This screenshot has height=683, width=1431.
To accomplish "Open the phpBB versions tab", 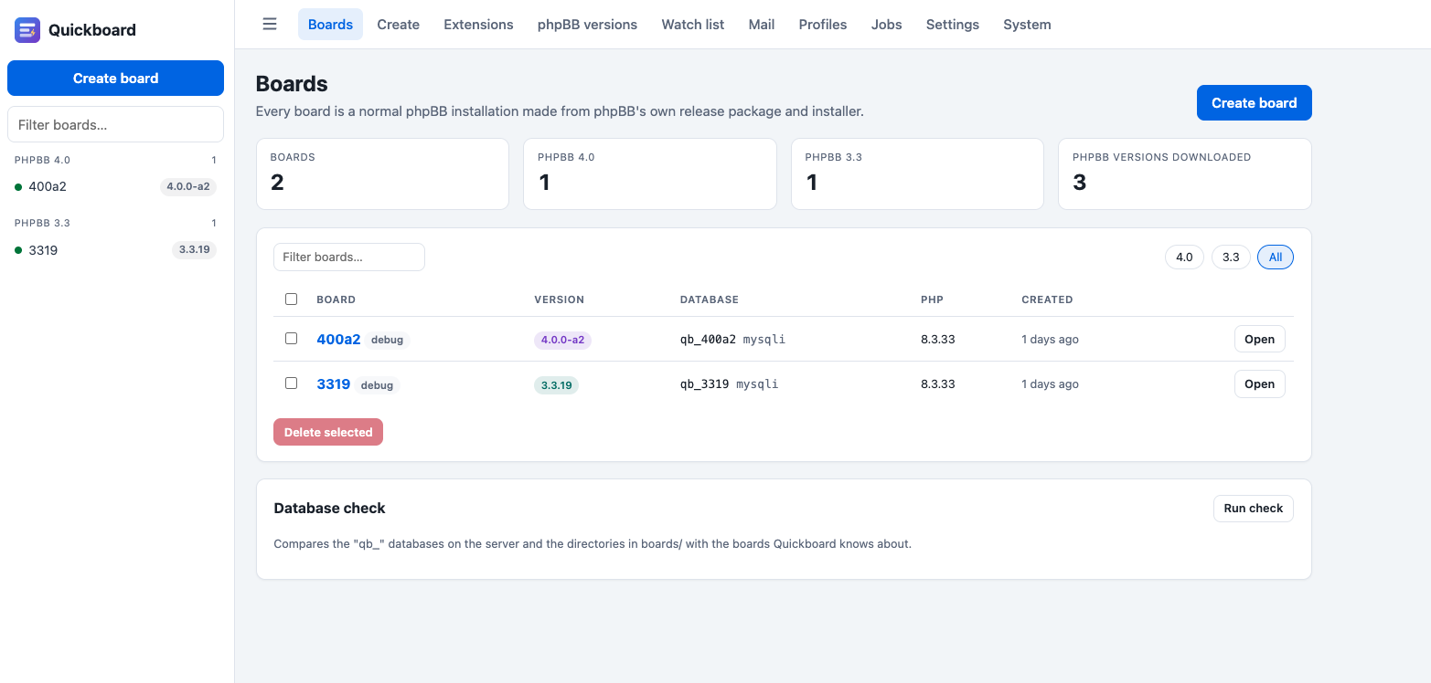I will point(587,25).
